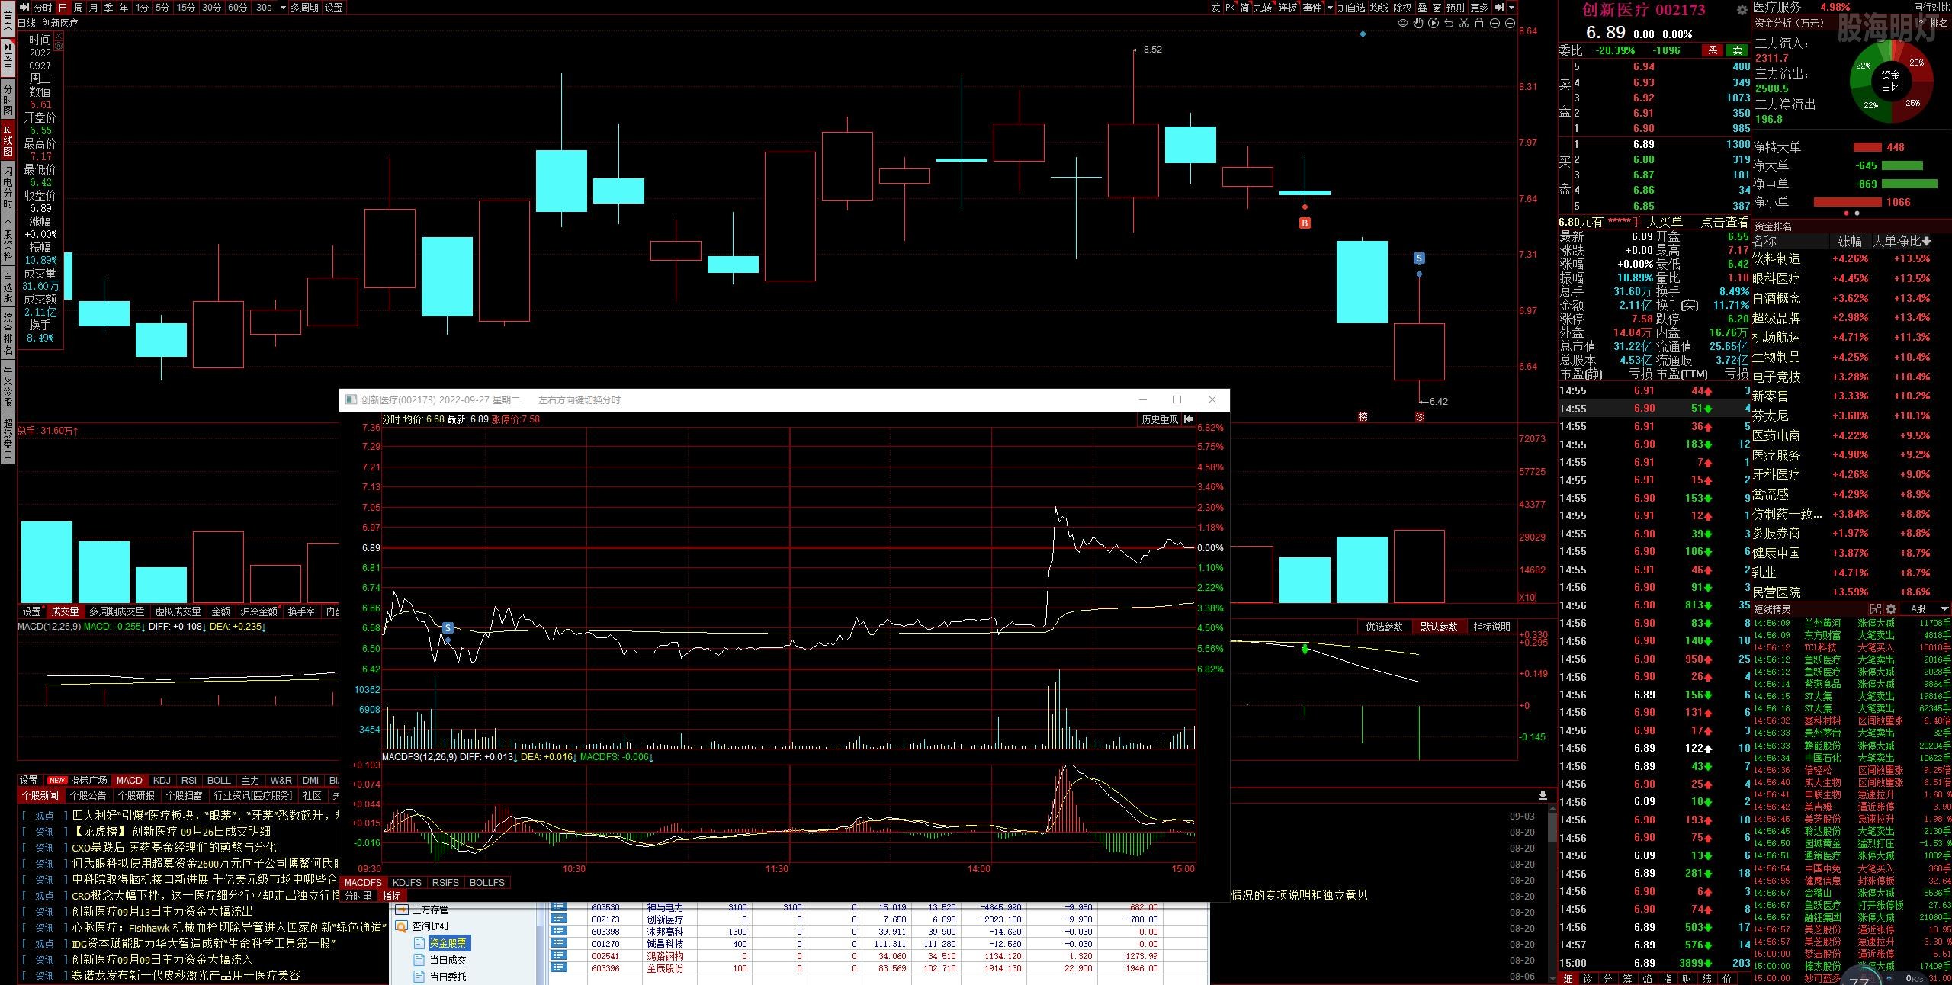Open 多周期 multi-period view

tap(304, 8)
